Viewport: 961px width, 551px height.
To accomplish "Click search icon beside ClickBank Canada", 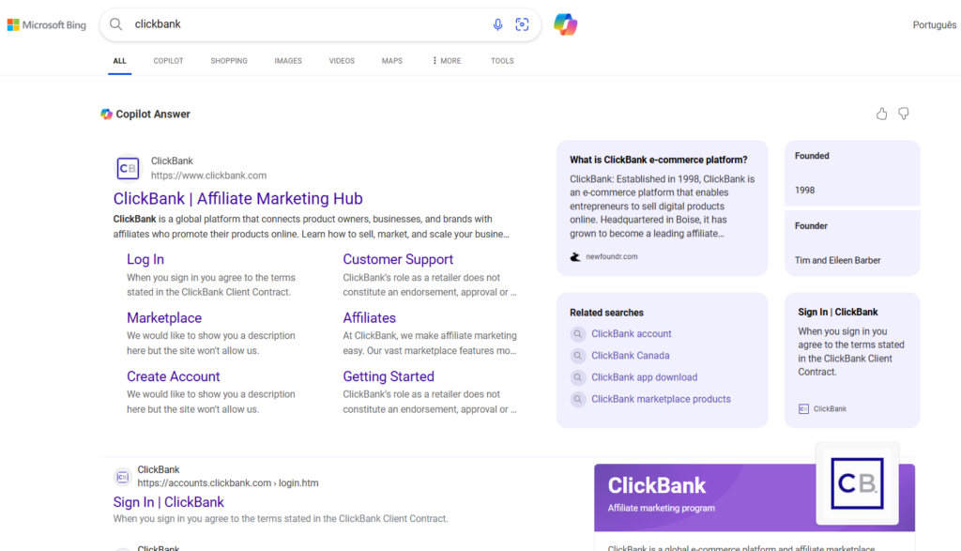I will coord(577,356).
